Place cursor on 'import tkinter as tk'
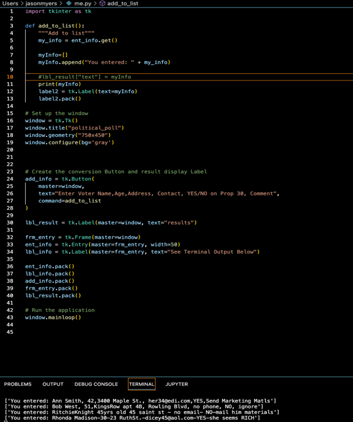The height and width of the screenshot is (422, 353). (x=58, y=11)
